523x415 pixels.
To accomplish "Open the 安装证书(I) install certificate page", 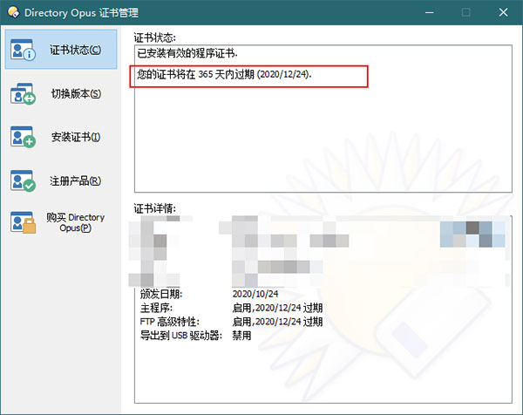I will point(61,137).
